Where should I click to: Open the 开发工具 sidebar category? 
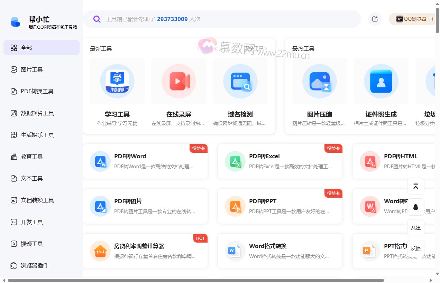coord(31,222)
